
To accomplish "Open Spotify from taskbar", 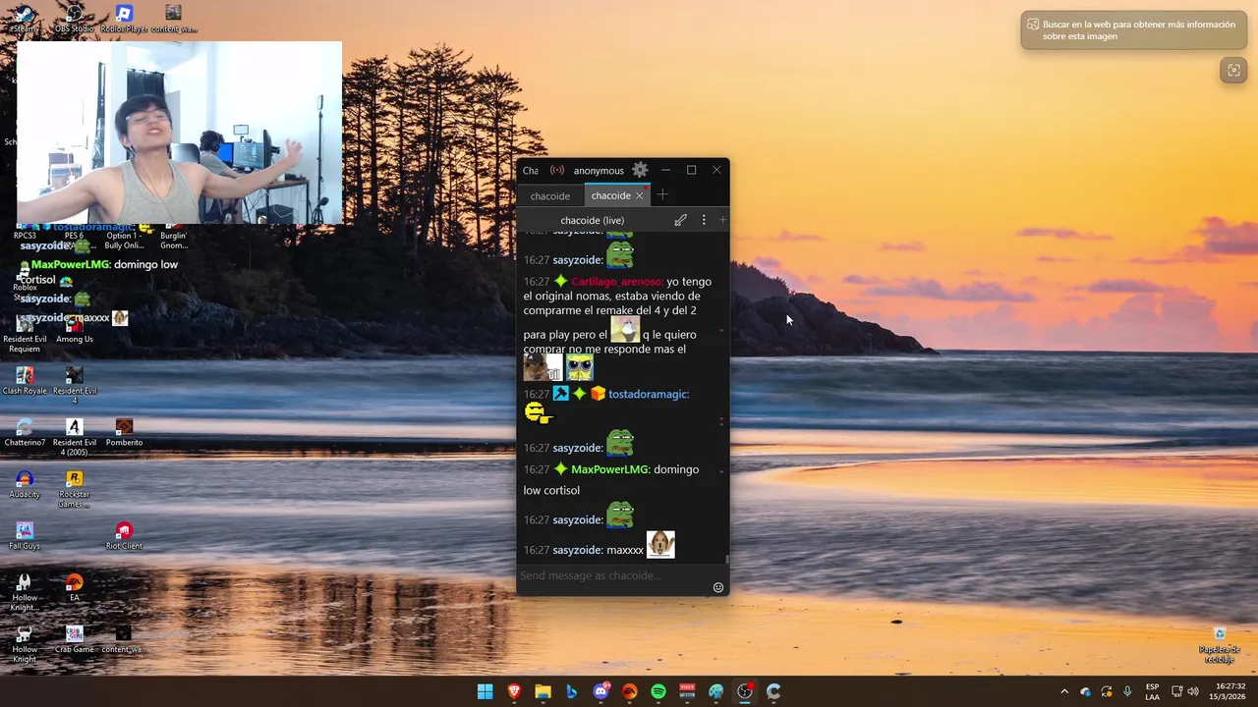I will click(658, 691).
